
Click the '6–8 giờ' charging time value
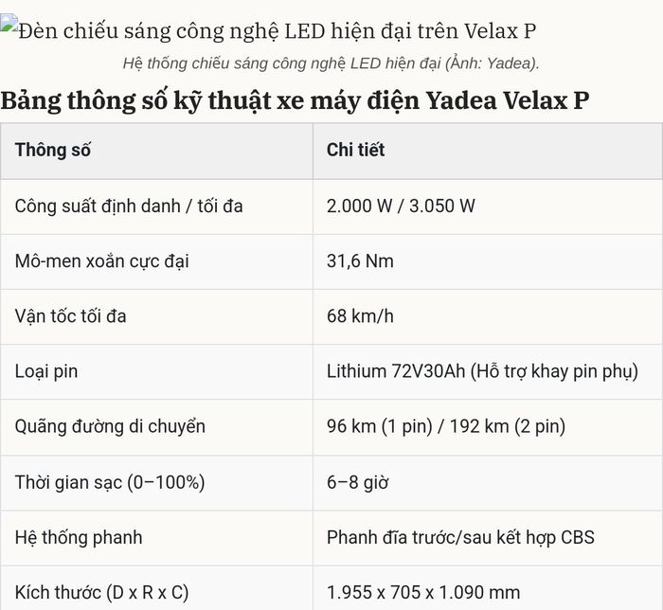(x=357, y=482)
